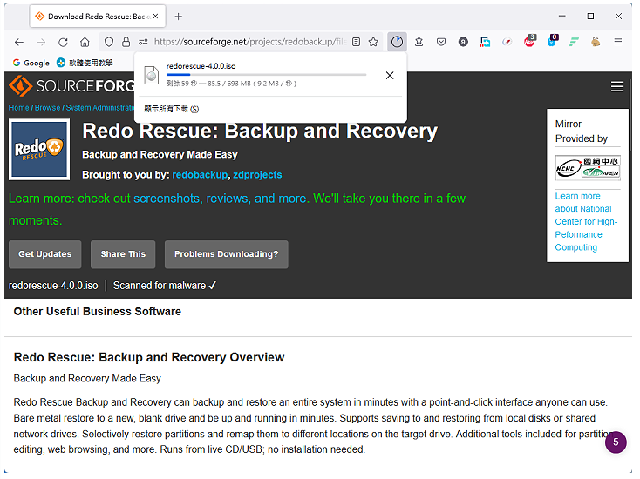This screenshot has height=479, width=640.
Task: Click the NCHC mirror logo
Action: [588, 167]
